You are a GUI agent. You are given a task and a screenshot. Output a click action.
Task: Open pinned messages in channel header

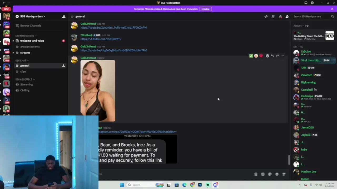click(280, 16)
